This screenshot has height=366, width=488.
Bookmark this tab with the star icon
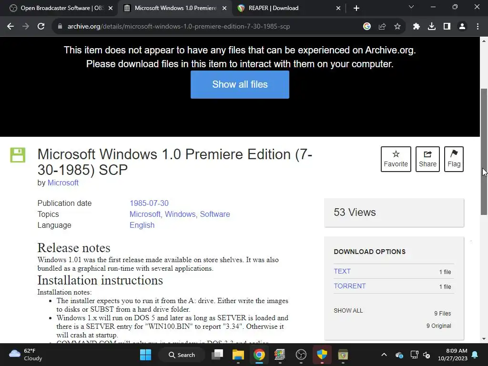tap(397, 27)
